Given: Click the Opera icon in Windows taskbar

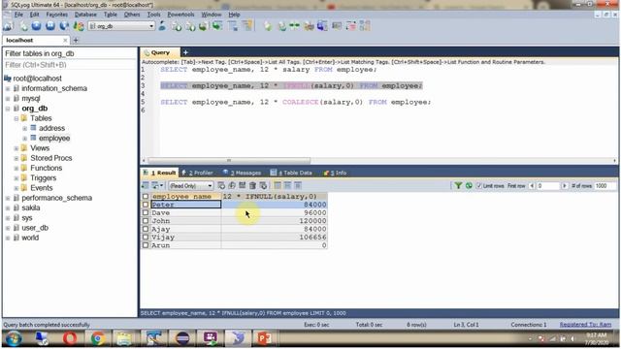Looking at the screenshot, I should tap(70, 338).
